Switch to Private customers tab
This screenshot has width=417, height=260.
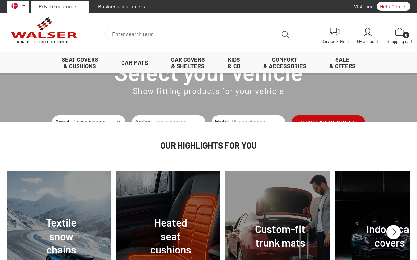coord(60,7)
